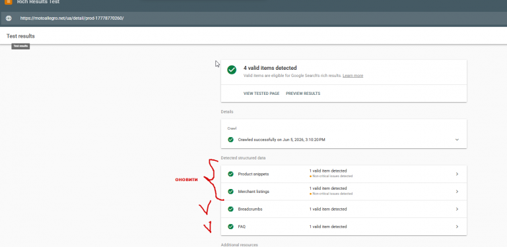This screenshot has width=507, height=247.
Task: Open the FAQ row
Action: pyautogui.click(x=344, y=227)
